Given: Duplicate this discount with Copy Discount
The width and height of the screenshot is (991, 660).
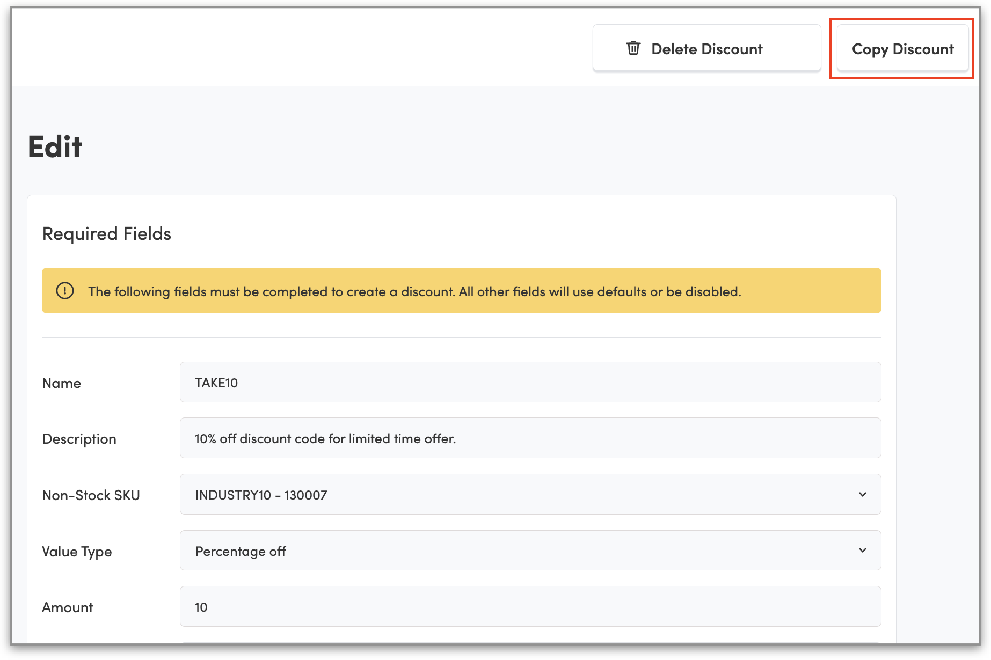Looking at the screenshot, I should (902, 49).
